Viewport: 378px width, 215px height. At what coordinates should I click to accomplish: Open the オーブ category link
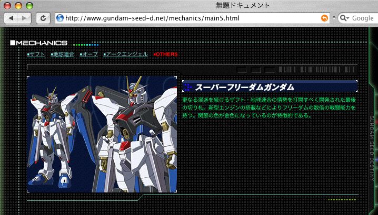pos(89,55)
